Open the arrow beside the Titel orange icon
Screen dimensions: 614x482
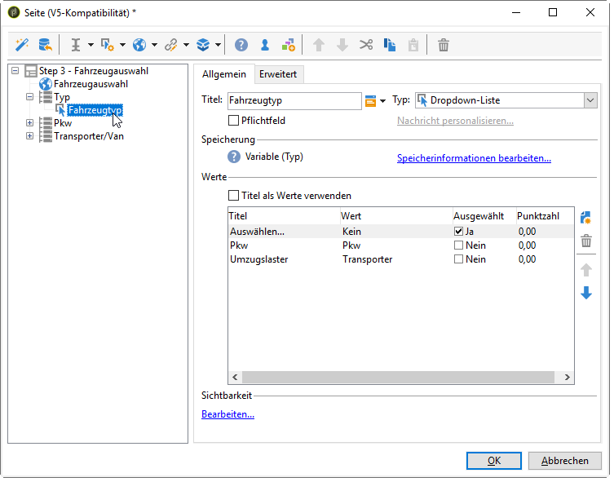(383, 101)
